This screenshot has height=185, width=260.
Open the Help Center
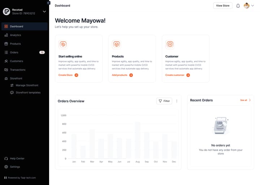point(17,159)
